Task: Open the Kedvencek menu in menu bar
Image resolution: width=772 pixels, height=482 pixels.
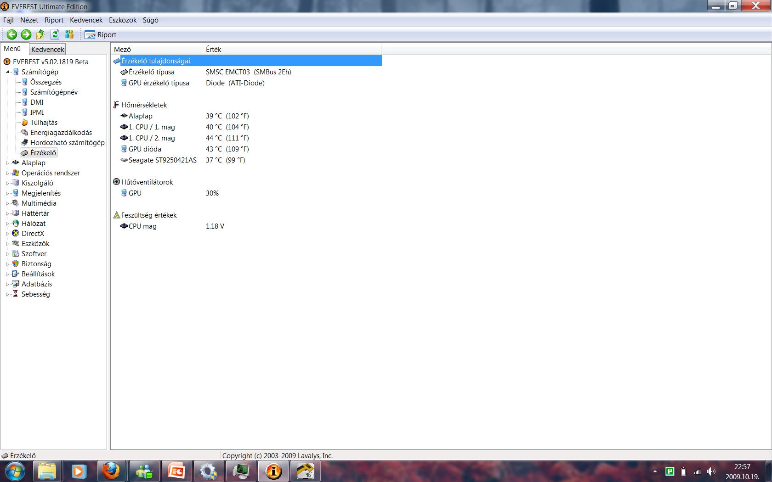Action: click(86, 20)
